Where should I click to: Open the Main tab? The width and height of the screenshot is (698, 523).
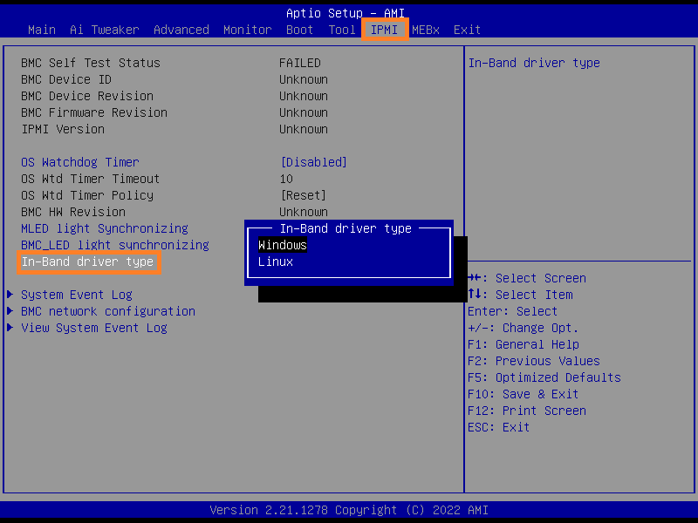coord(42,30)
